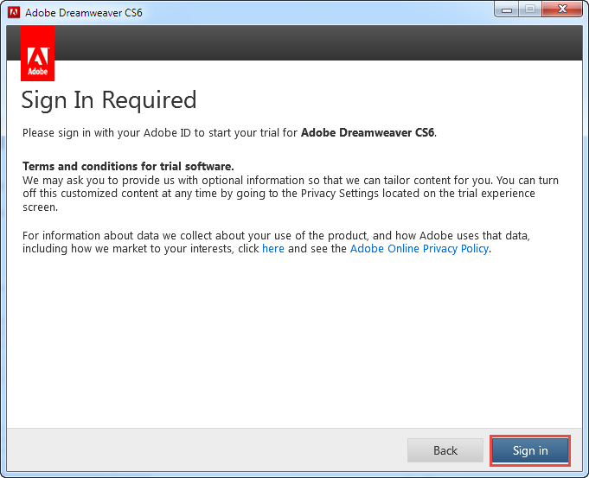Click the Adobe icon in the title bar

pyautogui.click(x=14, y=12)
